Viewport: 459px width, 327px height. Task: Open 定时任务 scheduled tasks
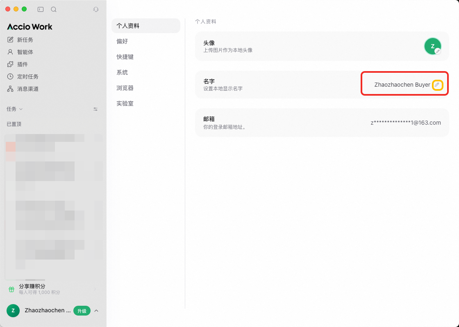click(23, 76)
